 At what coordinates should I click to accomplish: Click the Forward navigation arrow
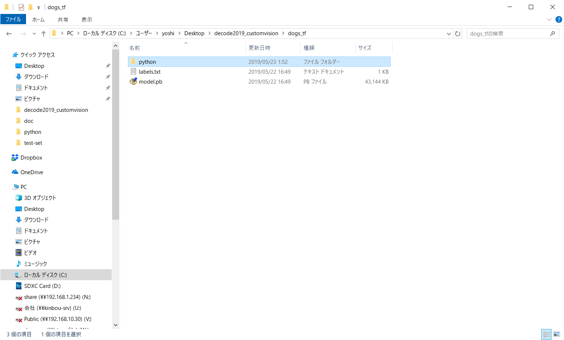point(23,34)
